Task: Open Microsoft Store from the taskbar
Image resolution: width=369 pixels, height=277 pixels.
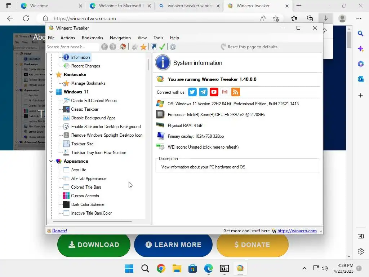Action: coord(192,268)
